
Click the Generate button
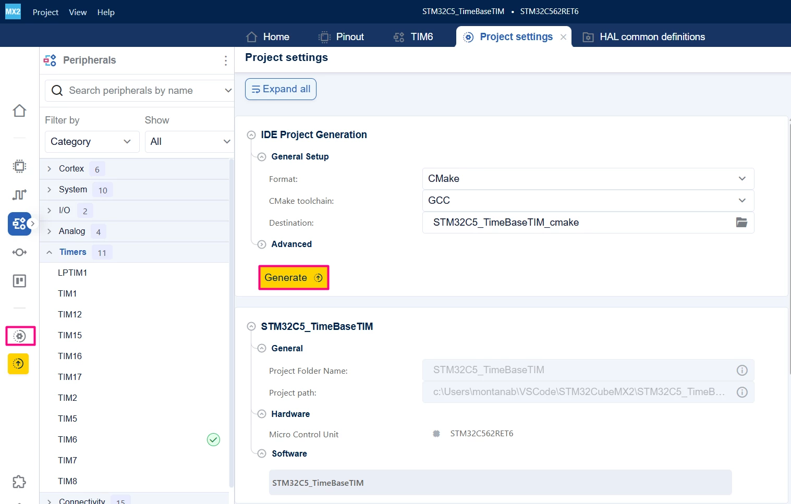tap(294, 278)
